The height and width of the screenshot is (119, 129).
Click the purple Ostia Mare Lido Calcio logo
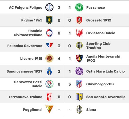tap(79, 71)
